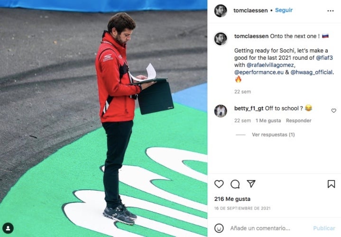Follow tomclaessen via Seguir
The image size is (341, 237).
tap(284, 10)
